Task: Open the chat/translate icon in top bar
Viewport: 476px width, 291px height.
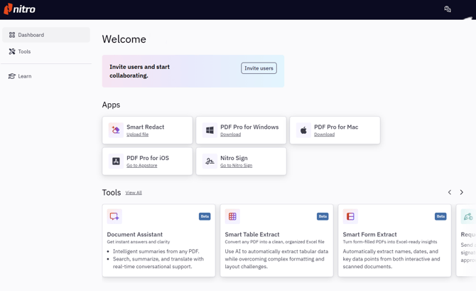Action: 448,9
